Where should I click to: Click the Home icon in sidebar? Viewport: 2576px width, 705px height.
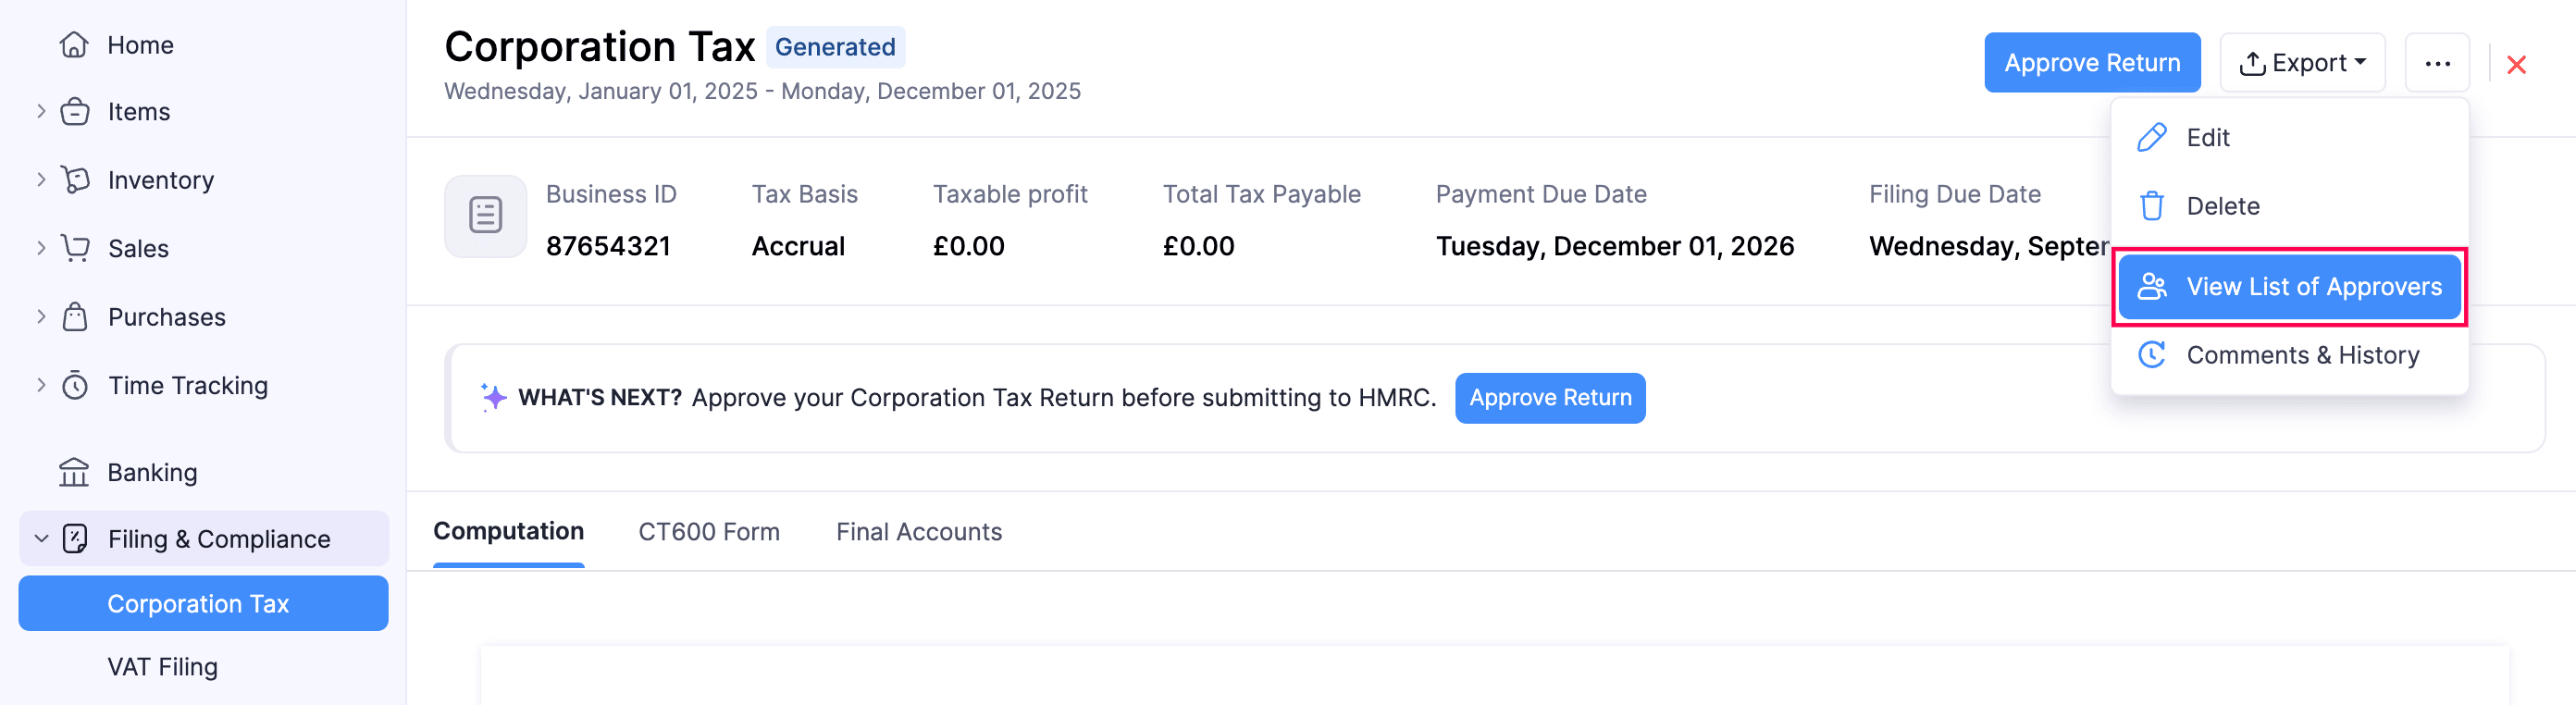74,45
